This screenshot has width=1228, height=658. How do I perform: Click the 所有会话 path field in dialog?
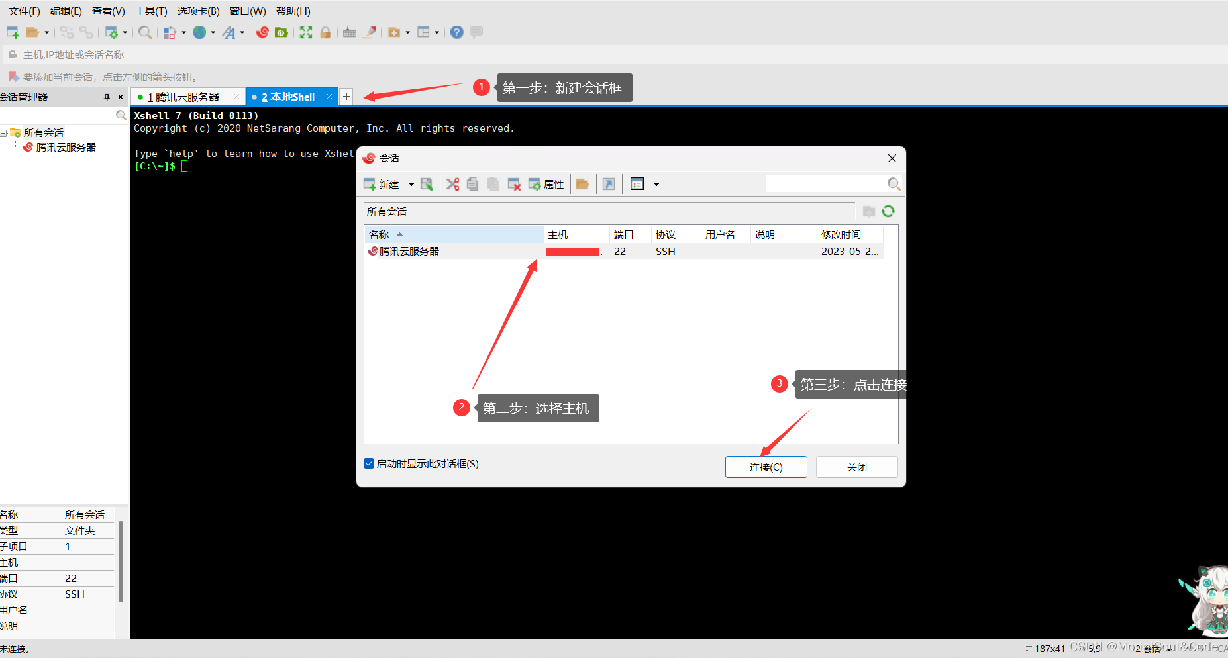609,211
